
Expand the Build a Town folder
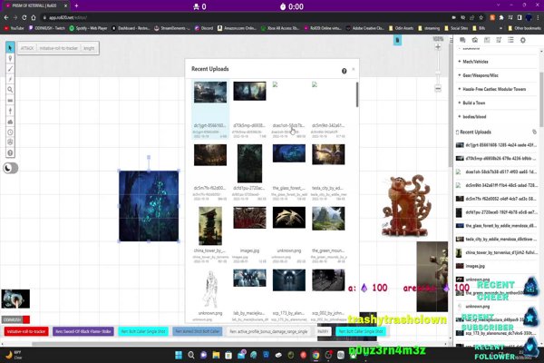tap(472, 103)
